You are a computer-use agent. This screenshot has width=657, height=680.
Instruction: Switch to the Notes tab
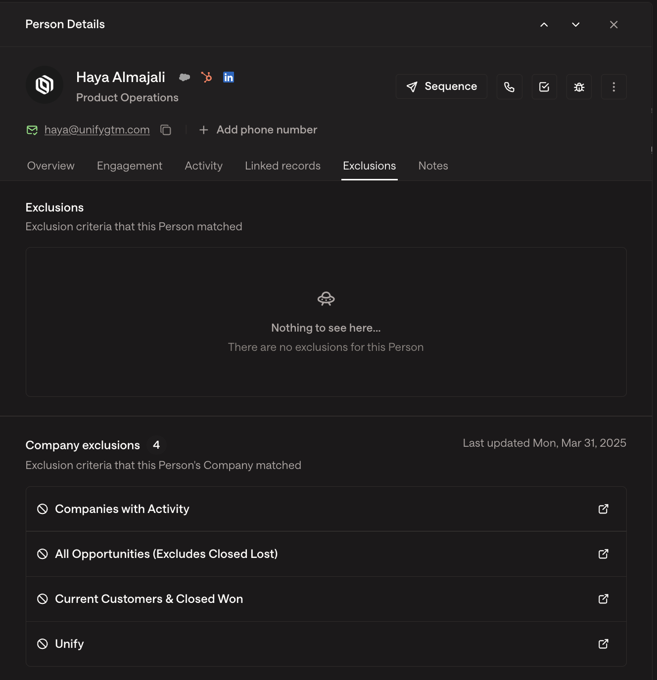[433, 166]
